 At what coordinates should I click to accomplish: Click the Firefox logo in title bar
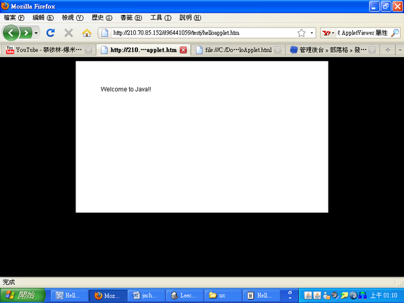click(5, 5)
